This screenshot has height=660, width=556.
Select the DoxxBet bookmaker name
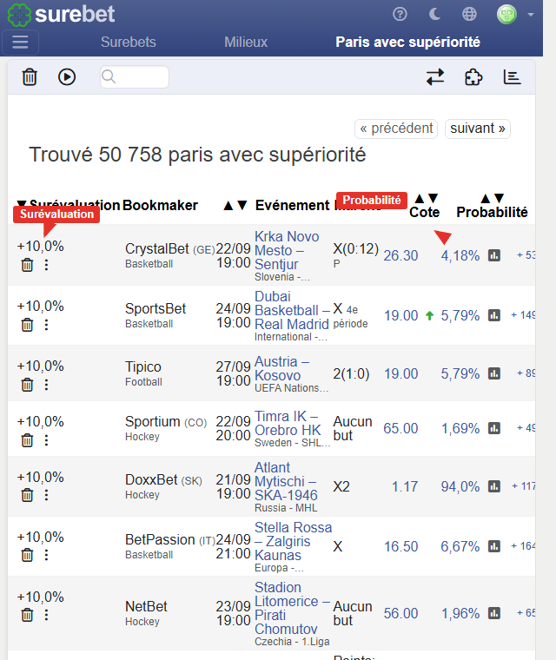coord(151,480)
